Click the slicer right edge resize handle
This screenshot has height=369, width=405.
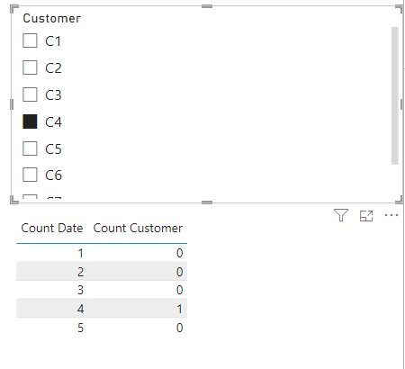(x=401, y=104)
